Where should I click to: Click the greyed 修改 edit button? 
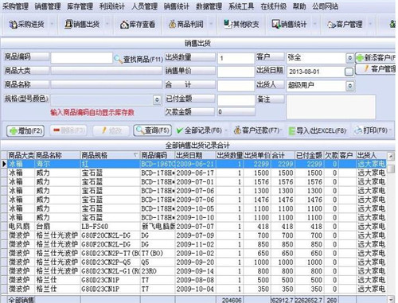point(111,130)
